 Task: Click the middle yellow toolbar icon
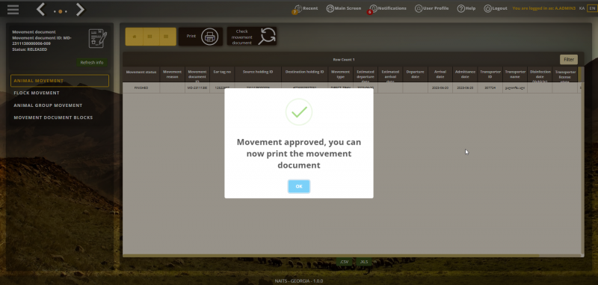151,37
